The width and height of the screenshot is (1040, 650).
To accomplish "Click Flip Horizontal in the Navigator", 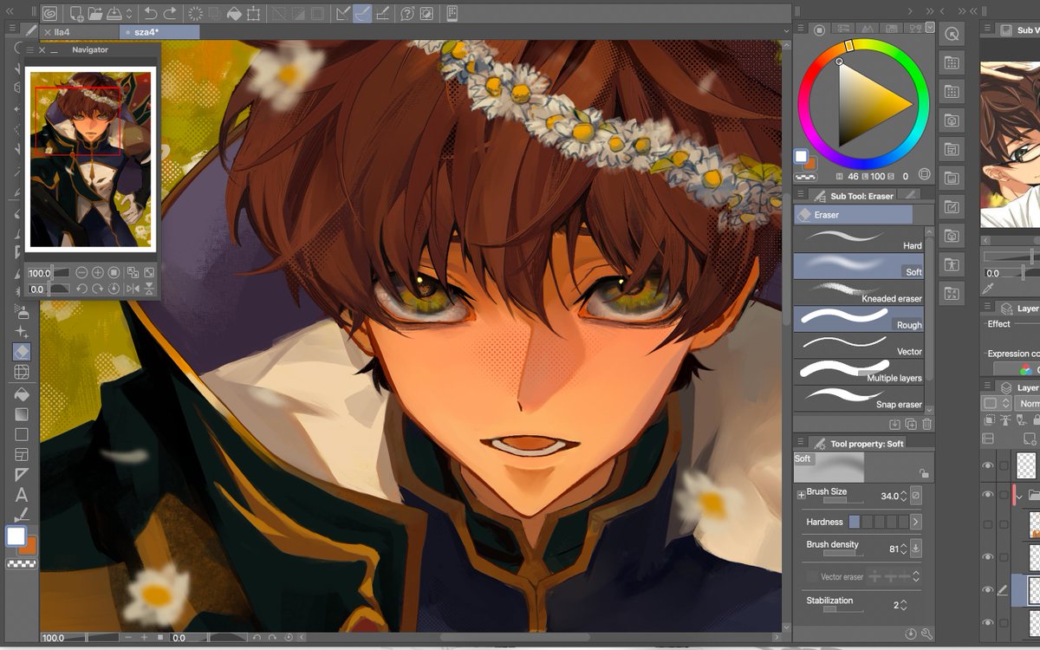I will pos(133,289).
